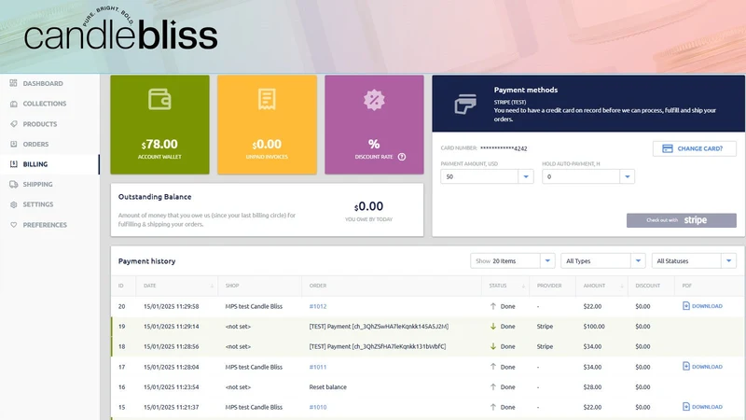746x420 pixels.
Task: Click the Shipping truck icon
Action: tap(13, 184)
